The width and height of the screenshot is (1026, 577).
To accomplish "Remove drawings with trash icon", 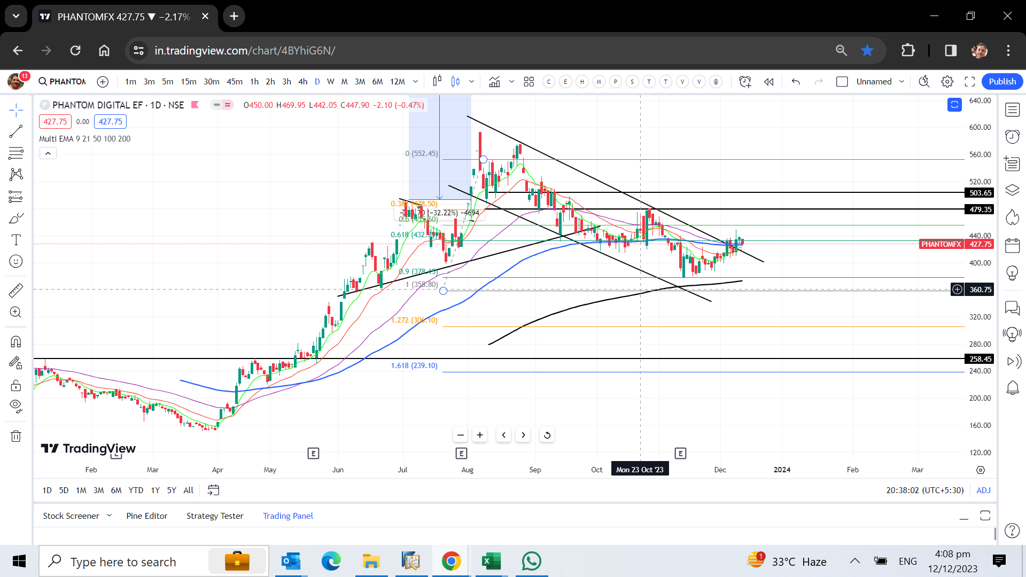I will 16,436.
